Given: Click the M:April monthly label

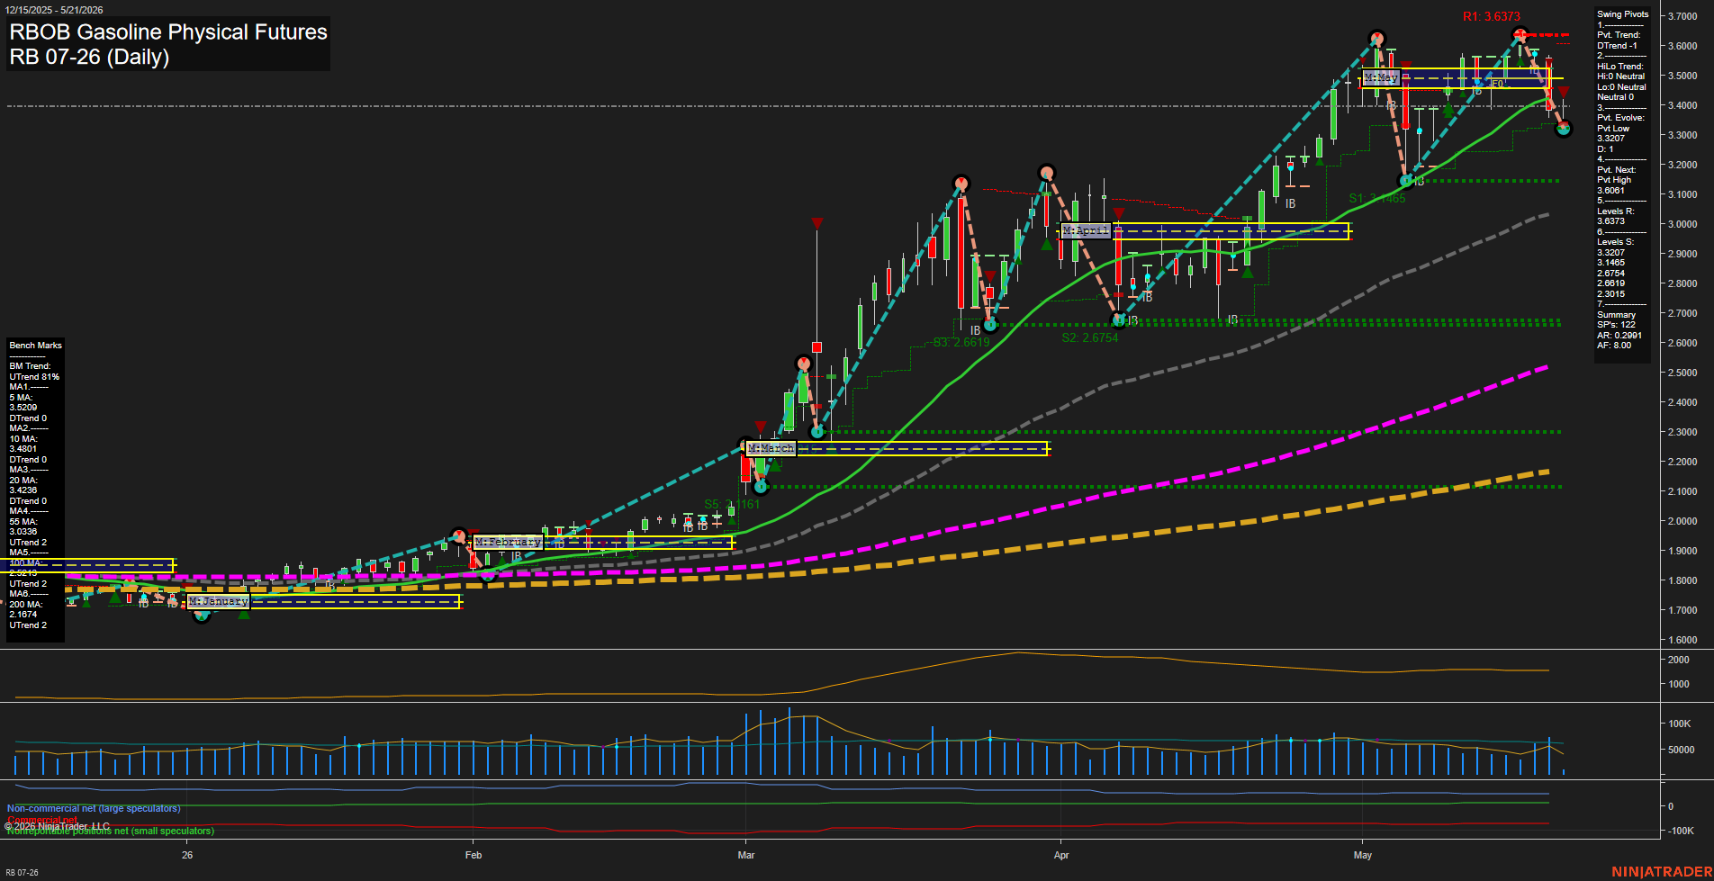Looking at the screenshot, I should [x=1086, y=230].
